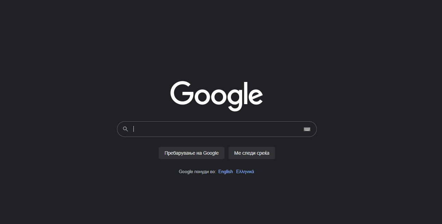Switch Google language to Ελληνικά
The image size is (442, 224).
tap(245, 172)
